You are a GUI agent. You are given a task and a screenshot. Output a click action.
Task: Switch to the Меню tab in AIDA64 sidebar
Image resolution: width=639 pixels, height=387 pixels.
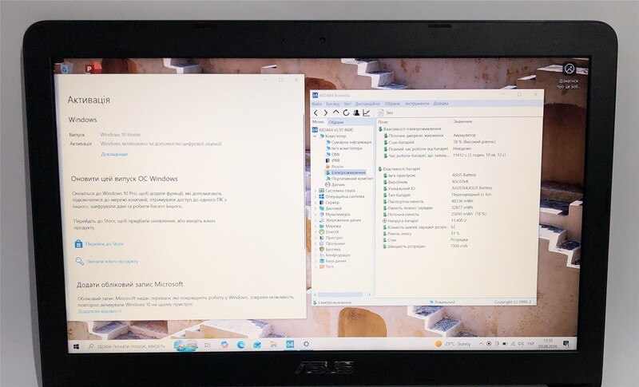click(x=318, y=121)
